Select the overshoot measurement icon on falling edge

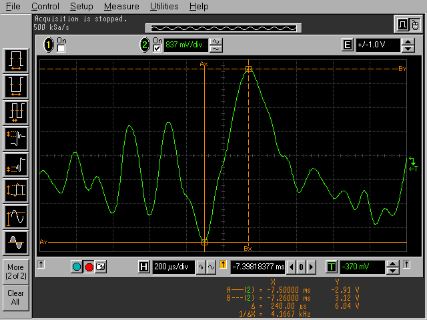point(16,139)
